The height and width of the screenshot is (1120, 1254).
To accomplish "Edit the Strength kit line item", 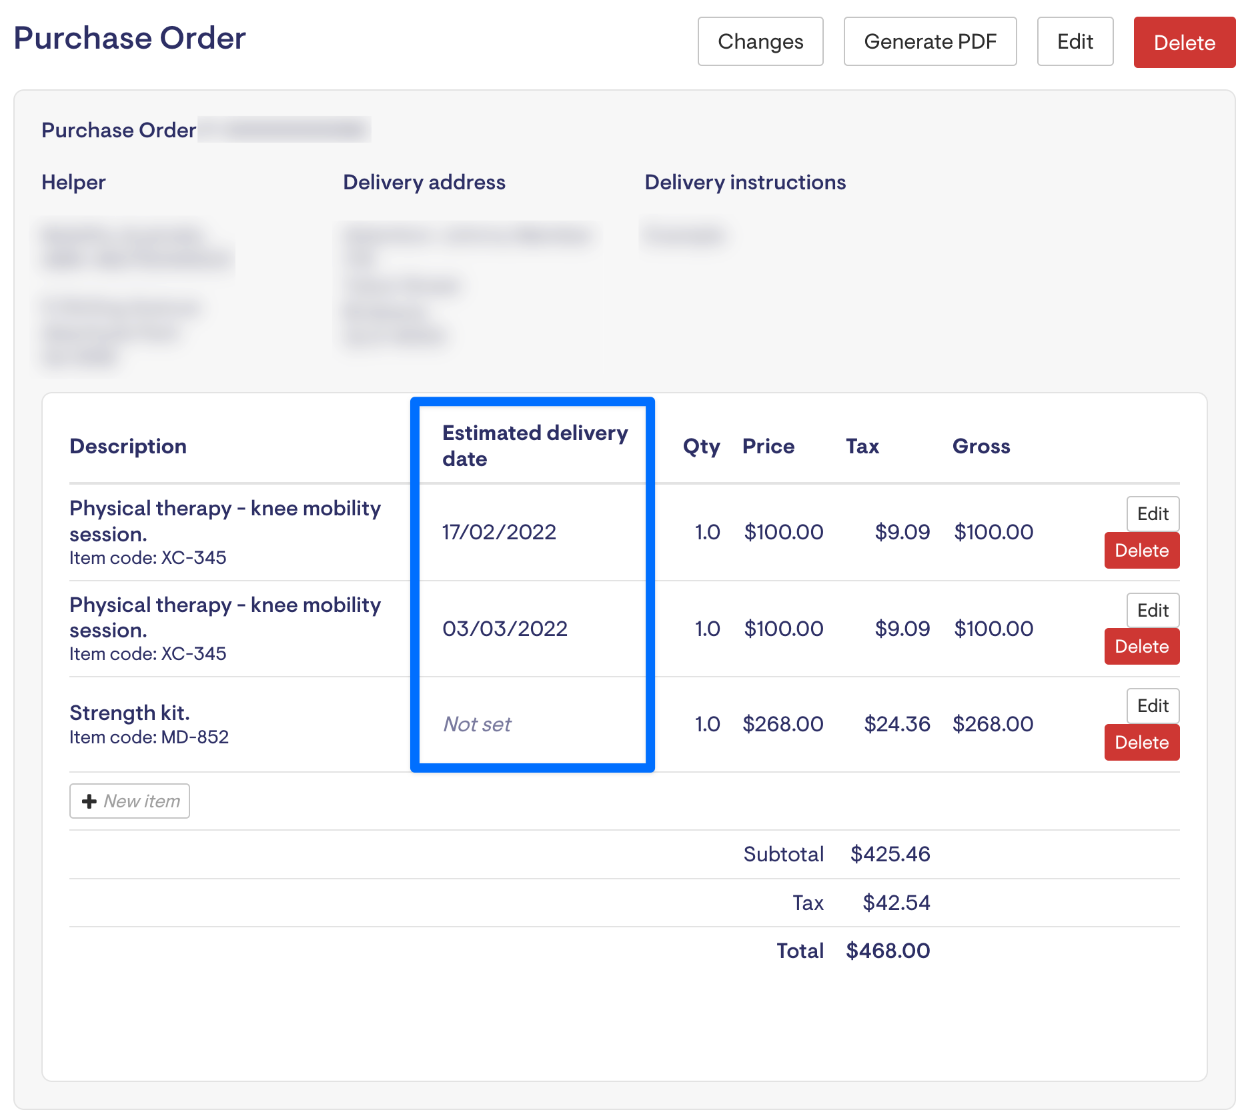I will coord(1153,705).
